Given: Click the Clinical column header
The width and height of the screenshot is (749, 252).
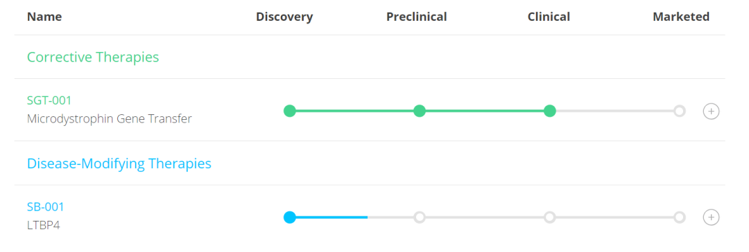Looking at the screenshot, I should tap(549, 17).
